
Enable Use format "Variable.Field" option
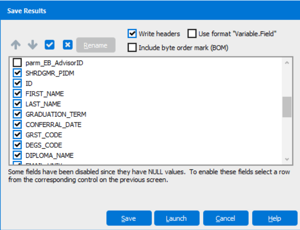[x=192, y=34]
